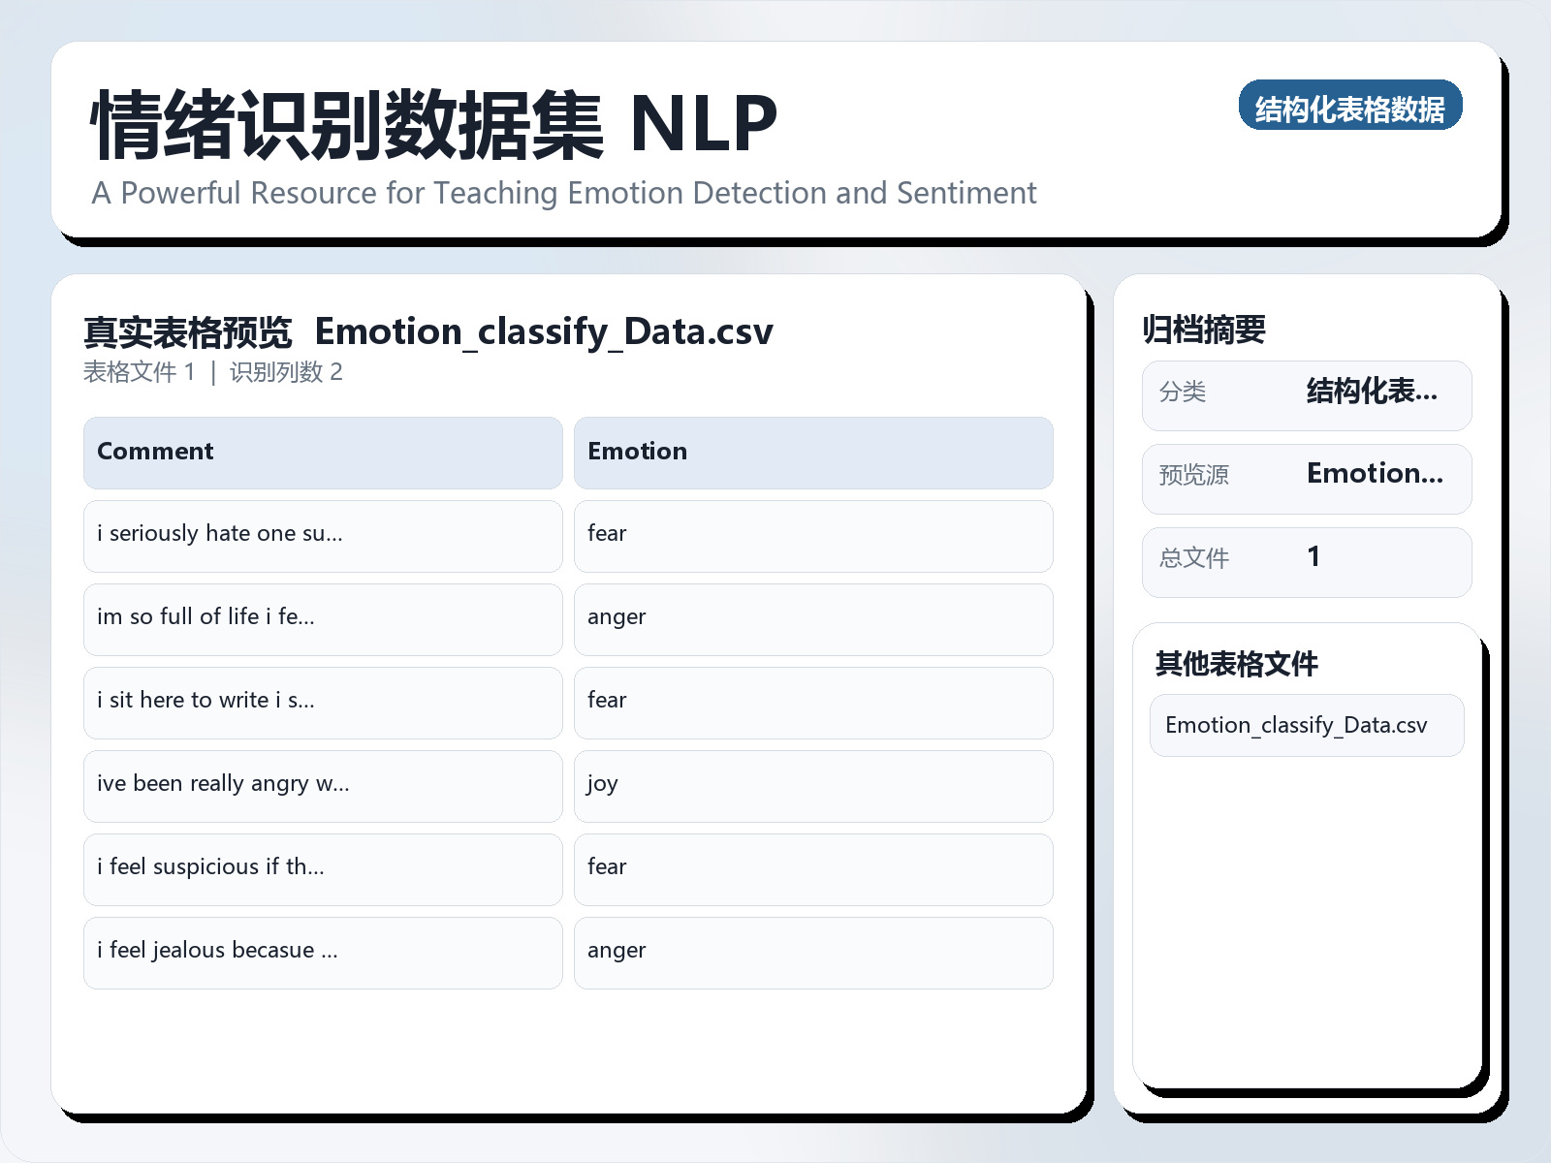Click the 真实表格预览 heading

click(x=187, y=330)
